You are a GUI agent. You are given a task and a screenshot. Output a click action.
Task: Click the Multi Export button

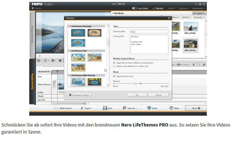63,108
